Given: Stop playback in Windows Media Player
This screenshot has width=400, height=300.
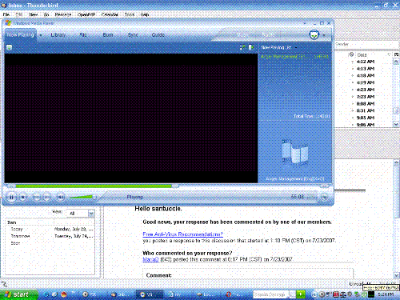Looking at the screenshot, I should point(23,198).
